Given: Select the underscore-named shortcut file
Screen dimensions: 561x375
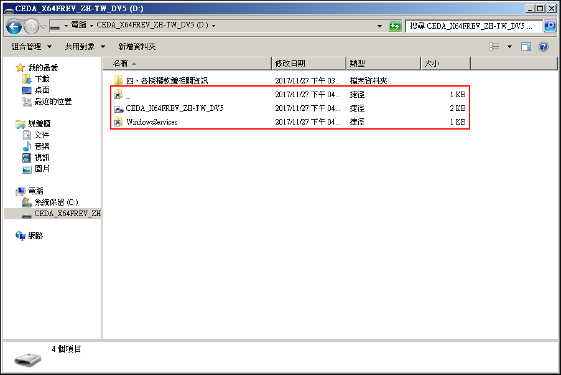Looking at the screenshot, I should point(128,95).
